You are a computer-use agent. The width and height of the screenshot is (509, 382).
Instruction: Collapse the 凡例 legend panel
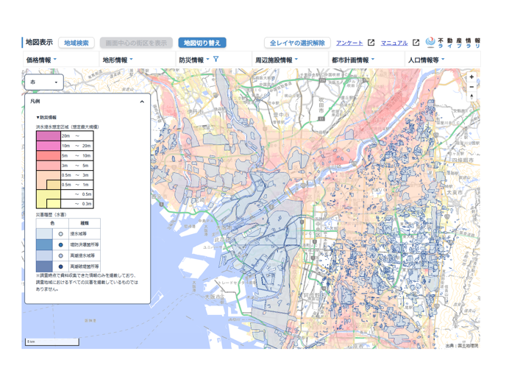(x=142, y=102)
